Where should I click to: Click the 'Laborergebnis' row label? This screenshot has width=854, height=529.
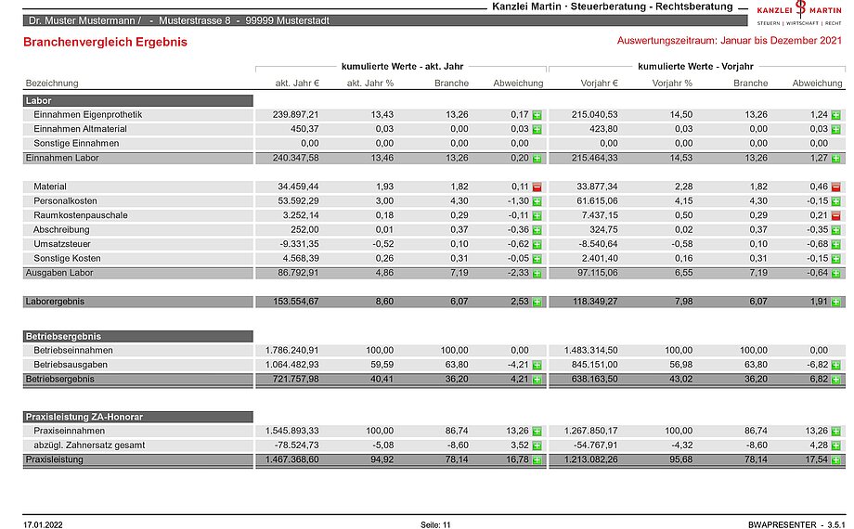[55, 302]
